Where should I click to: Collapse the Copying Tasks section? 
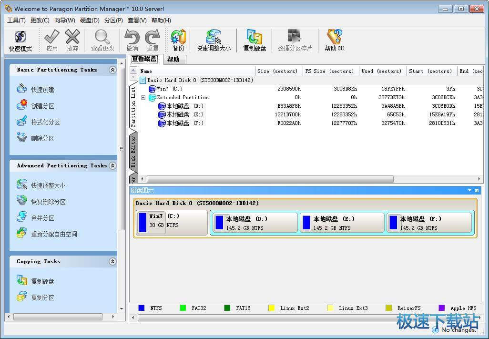click(x=112, y=262)
